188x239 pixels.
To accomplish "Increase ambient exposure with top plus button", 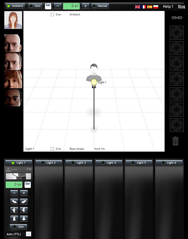I will coord(85,6).
